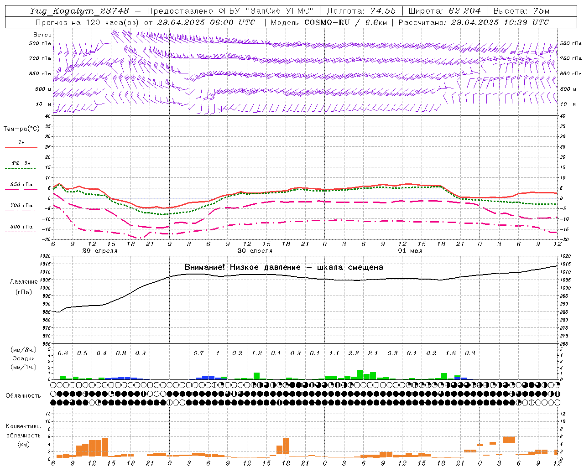Image resolution: width=584 pixels, height=467 pixels.
Task: Click the warning 'Внимание! Низкое давление — шкала смещена'
Action: pyautogui.click(x=284, y=267)
